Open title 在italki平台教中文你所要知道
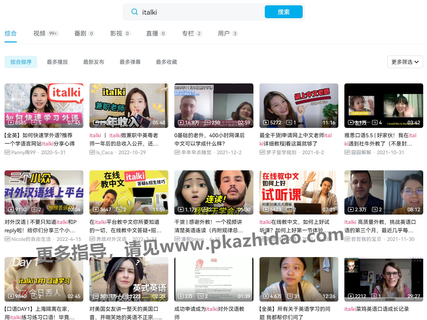The height and width of the screenshot is (320, 427). pyautogui.click(x=125, y=226)
